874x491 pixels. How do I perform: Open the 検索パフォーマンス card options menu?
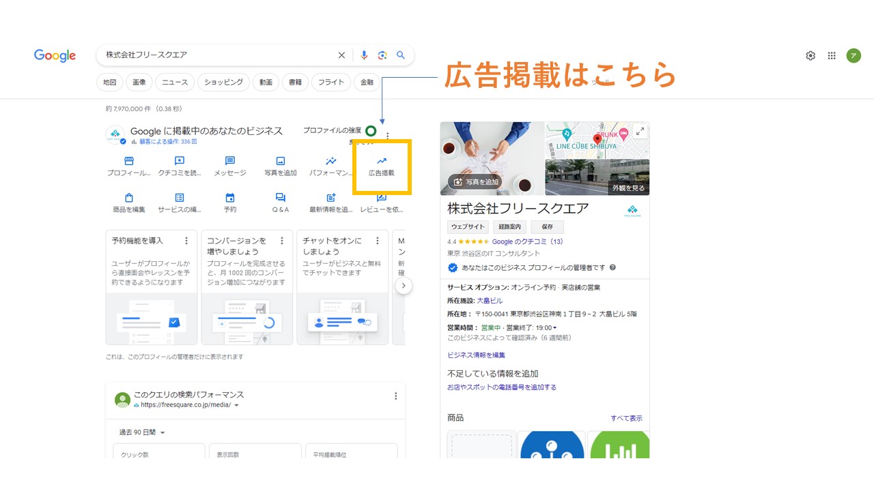point(395,396)
